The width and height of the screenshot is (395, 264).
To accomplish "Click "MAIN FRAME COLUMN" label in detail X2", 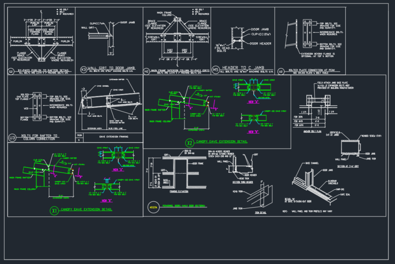I will 160,122.
